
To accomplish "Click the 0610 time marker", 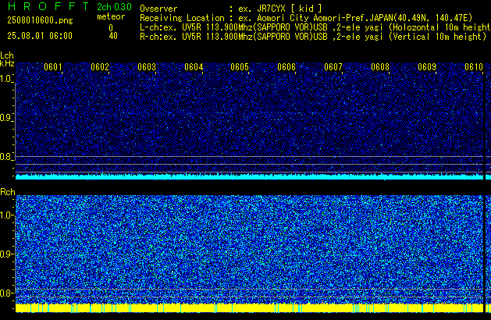I will 474,67.
